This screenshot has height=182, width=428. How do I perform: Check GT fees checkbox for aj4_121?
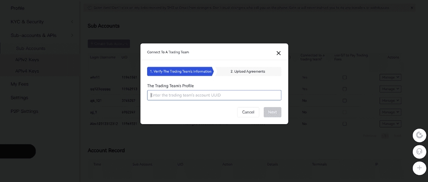[344, 101]
